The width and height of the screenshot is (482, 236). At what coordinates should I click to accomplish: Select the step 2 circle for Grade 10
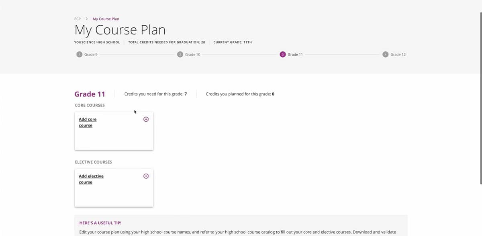point(180,54)
